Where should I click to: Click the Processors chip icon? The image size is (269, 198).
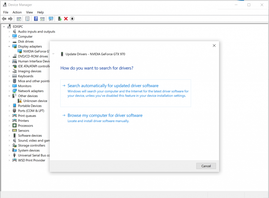tap(15, 126)
